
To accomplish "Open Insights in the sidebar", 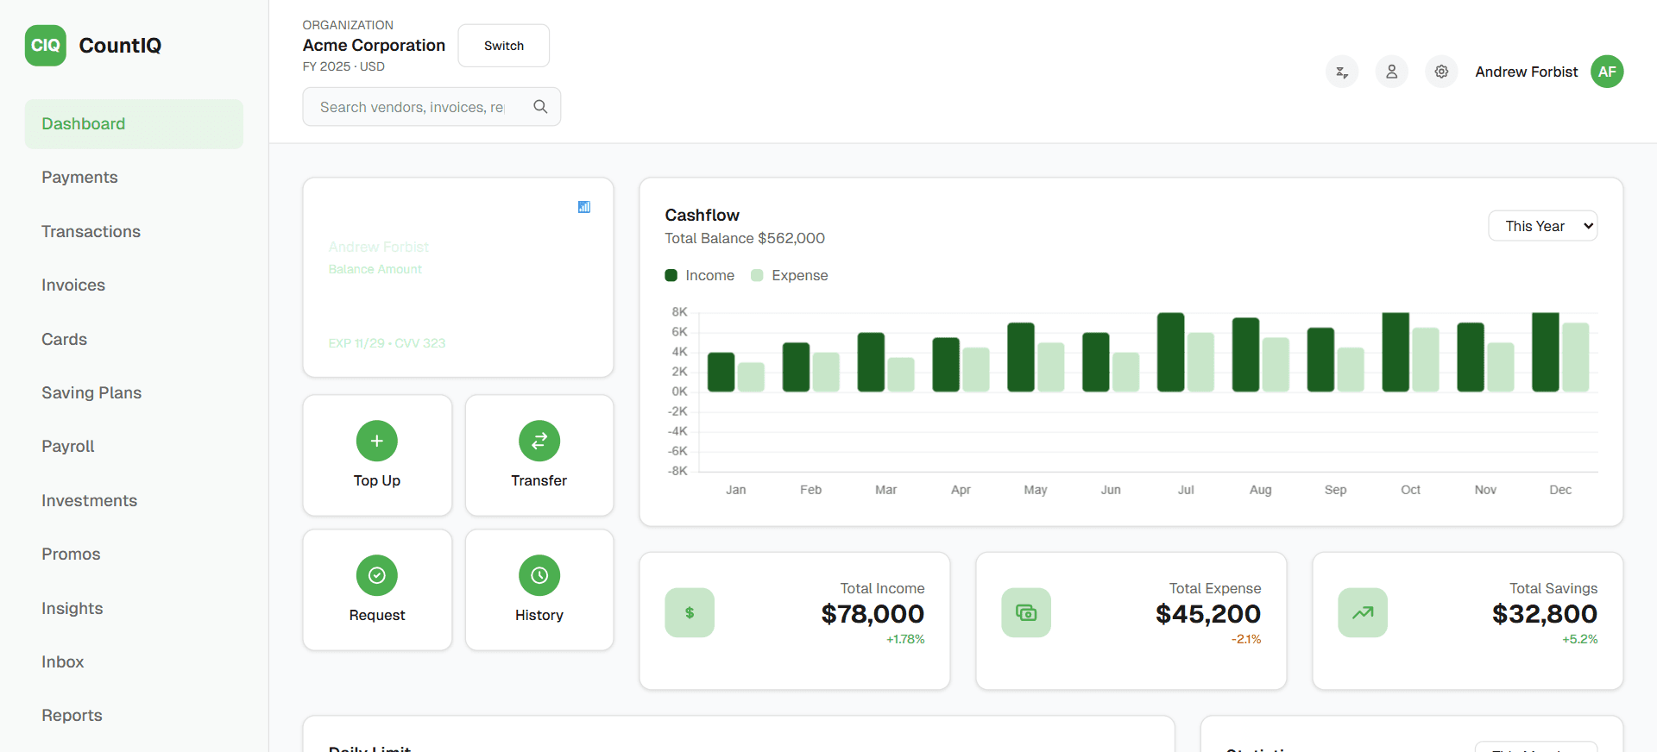I will (x=134, y=608).
